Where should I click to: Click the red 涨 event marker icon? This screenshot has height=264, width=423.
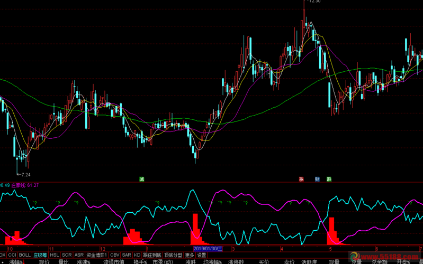[301, 179]
